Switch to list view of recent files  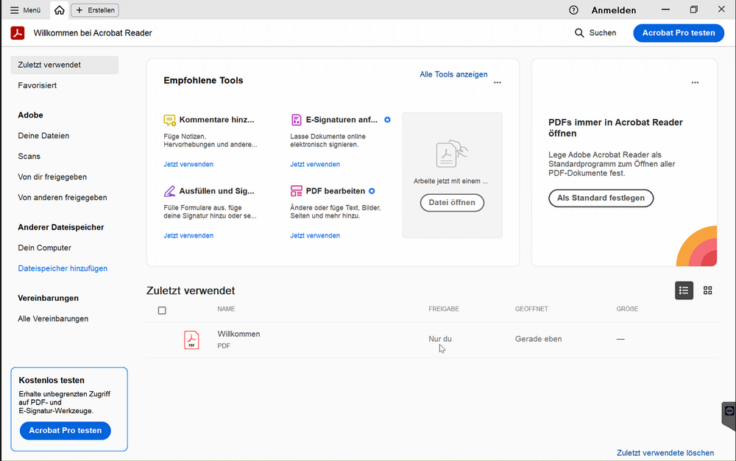(684, 290)
